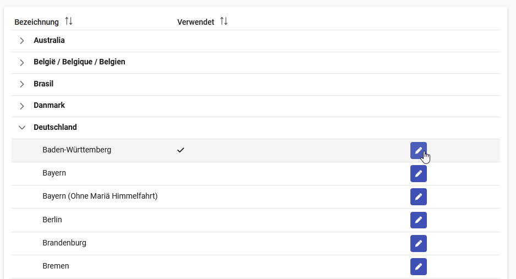Click the Verwendet checkmark for Baden-Württemberg
516x279 pixels.
click(x=180, y=150)
